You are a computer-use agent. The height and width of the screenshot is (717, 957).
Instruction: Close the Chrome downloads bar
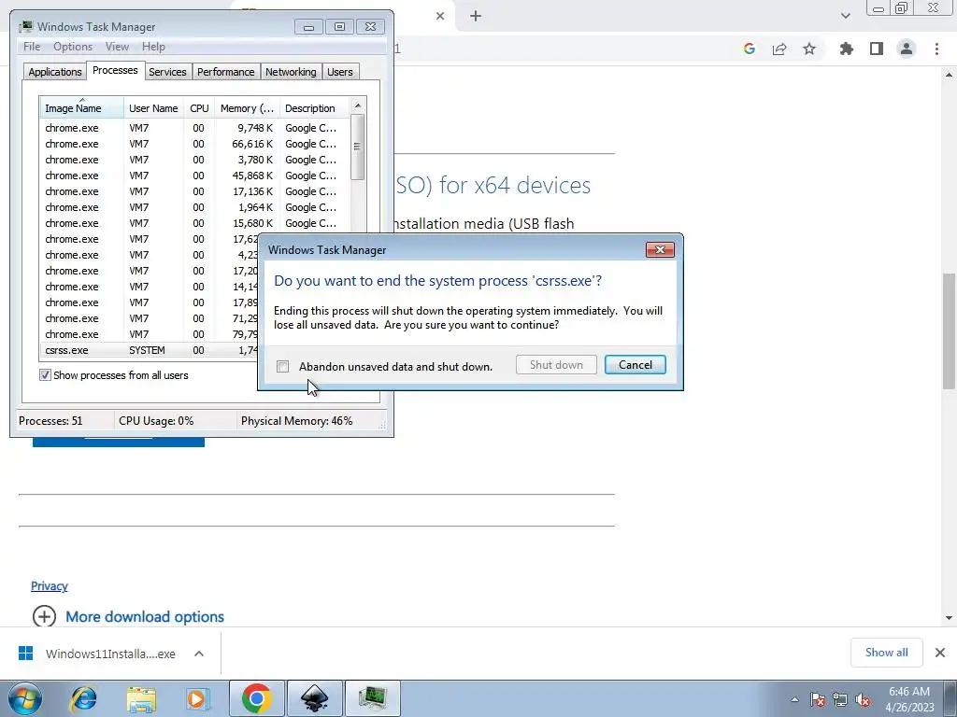coord(940,653)
